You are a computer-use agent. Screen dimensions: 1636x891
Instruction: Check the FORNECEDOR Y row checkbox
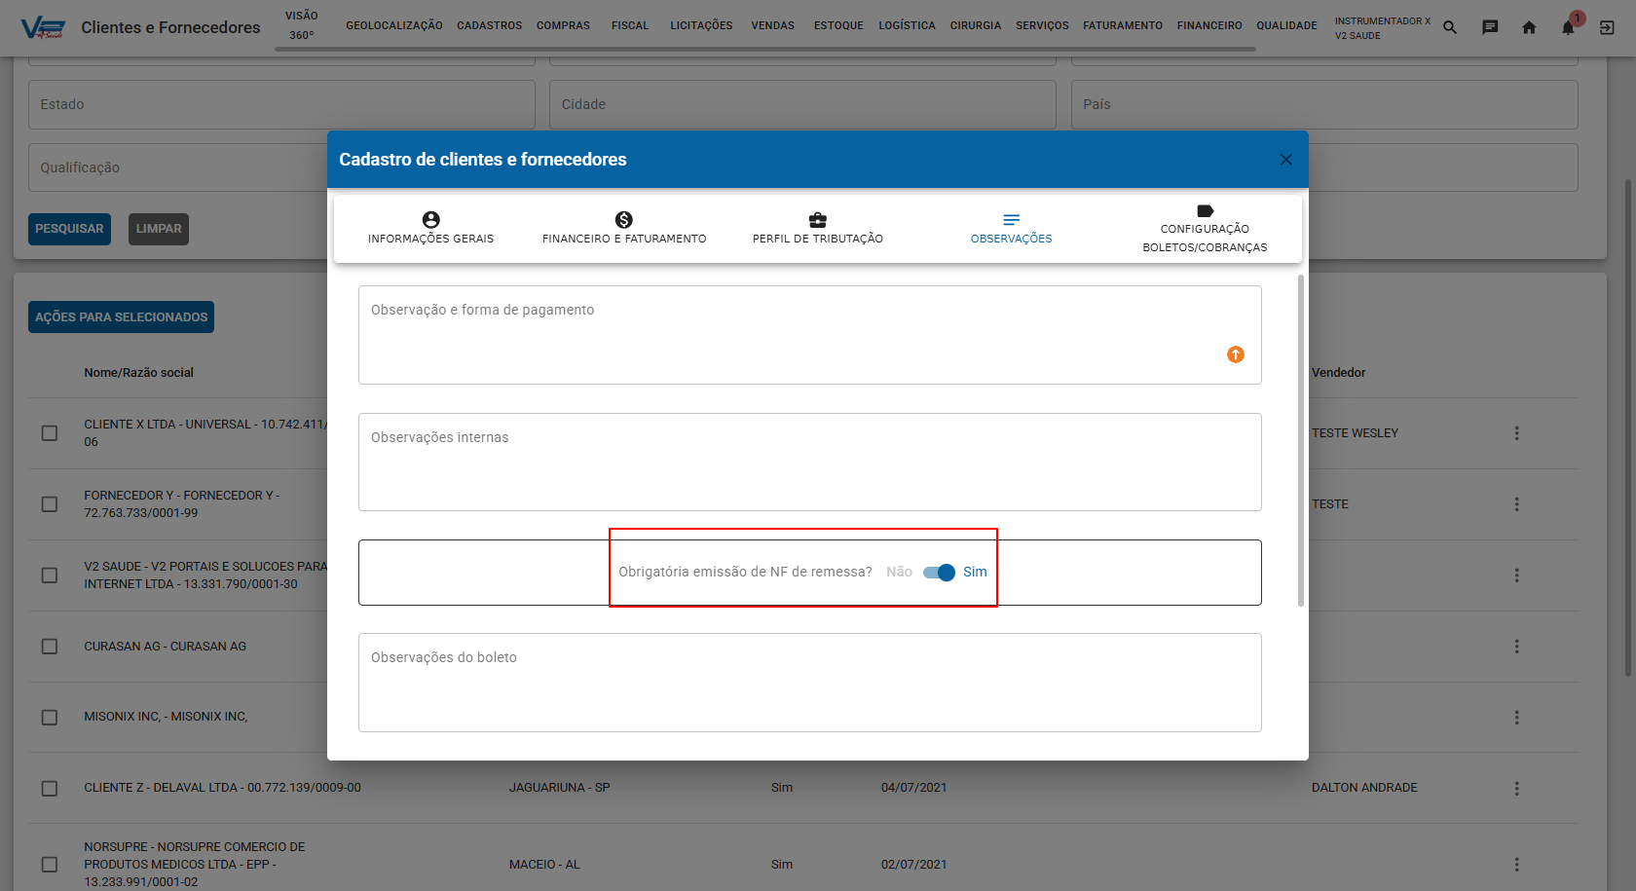50,504
